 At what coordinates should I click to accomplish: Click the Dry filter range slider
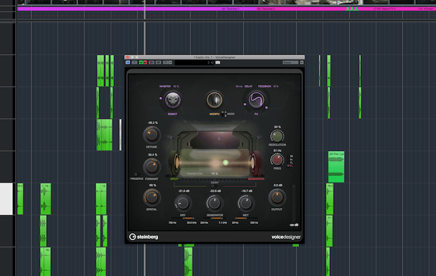point(183,218)
